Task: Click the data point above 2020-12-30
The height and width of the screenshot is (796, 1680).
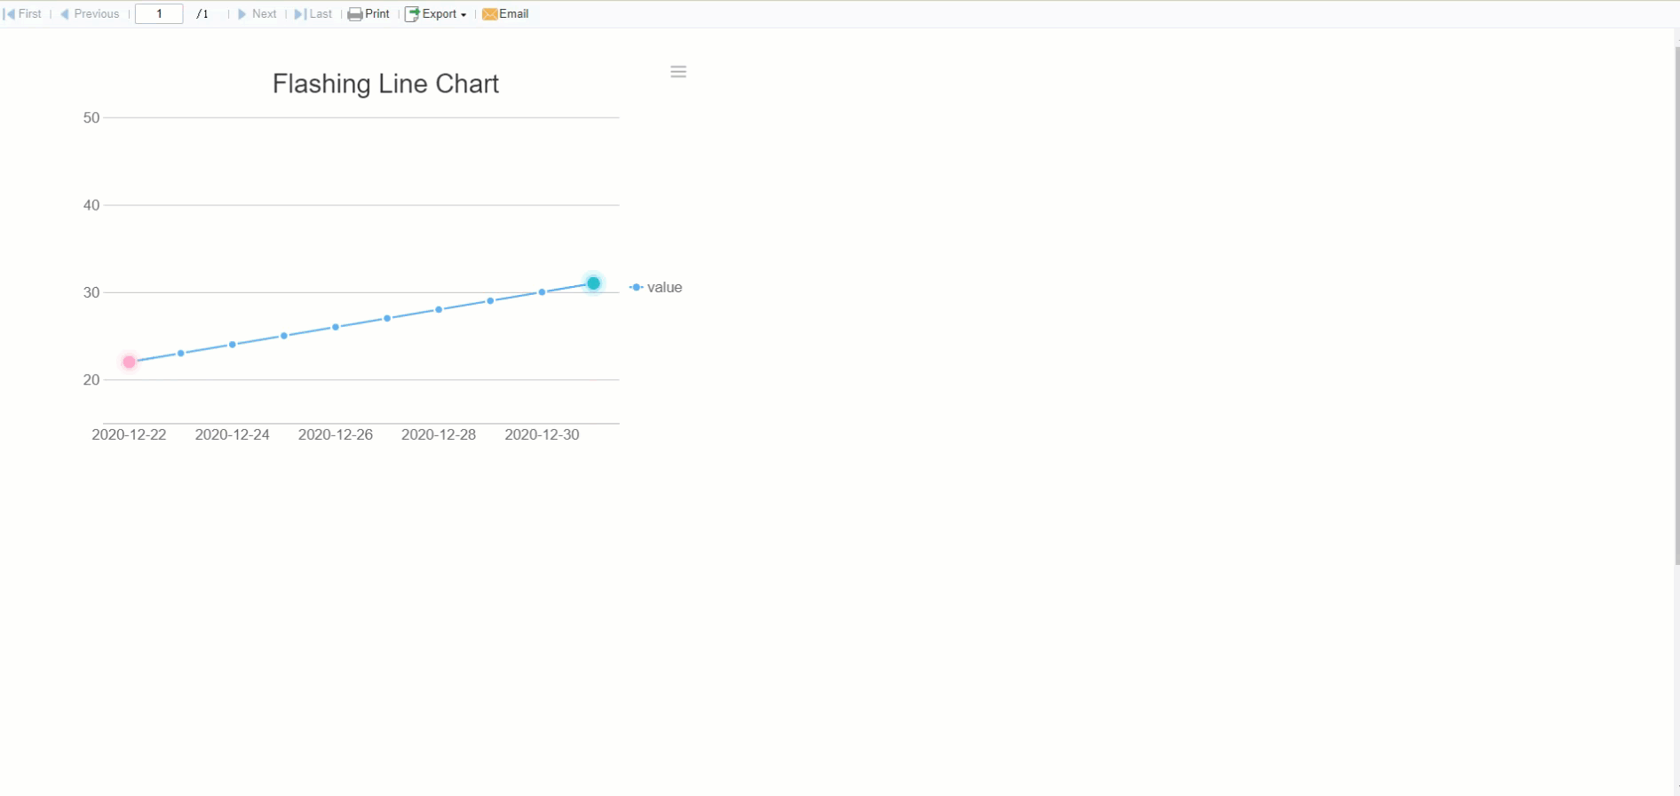Action: point(542,292)
